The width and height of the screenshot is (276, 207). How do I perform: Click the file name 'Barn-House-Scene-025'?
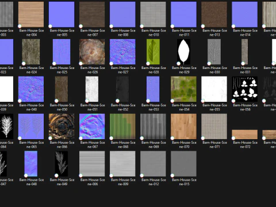(62, 70)
